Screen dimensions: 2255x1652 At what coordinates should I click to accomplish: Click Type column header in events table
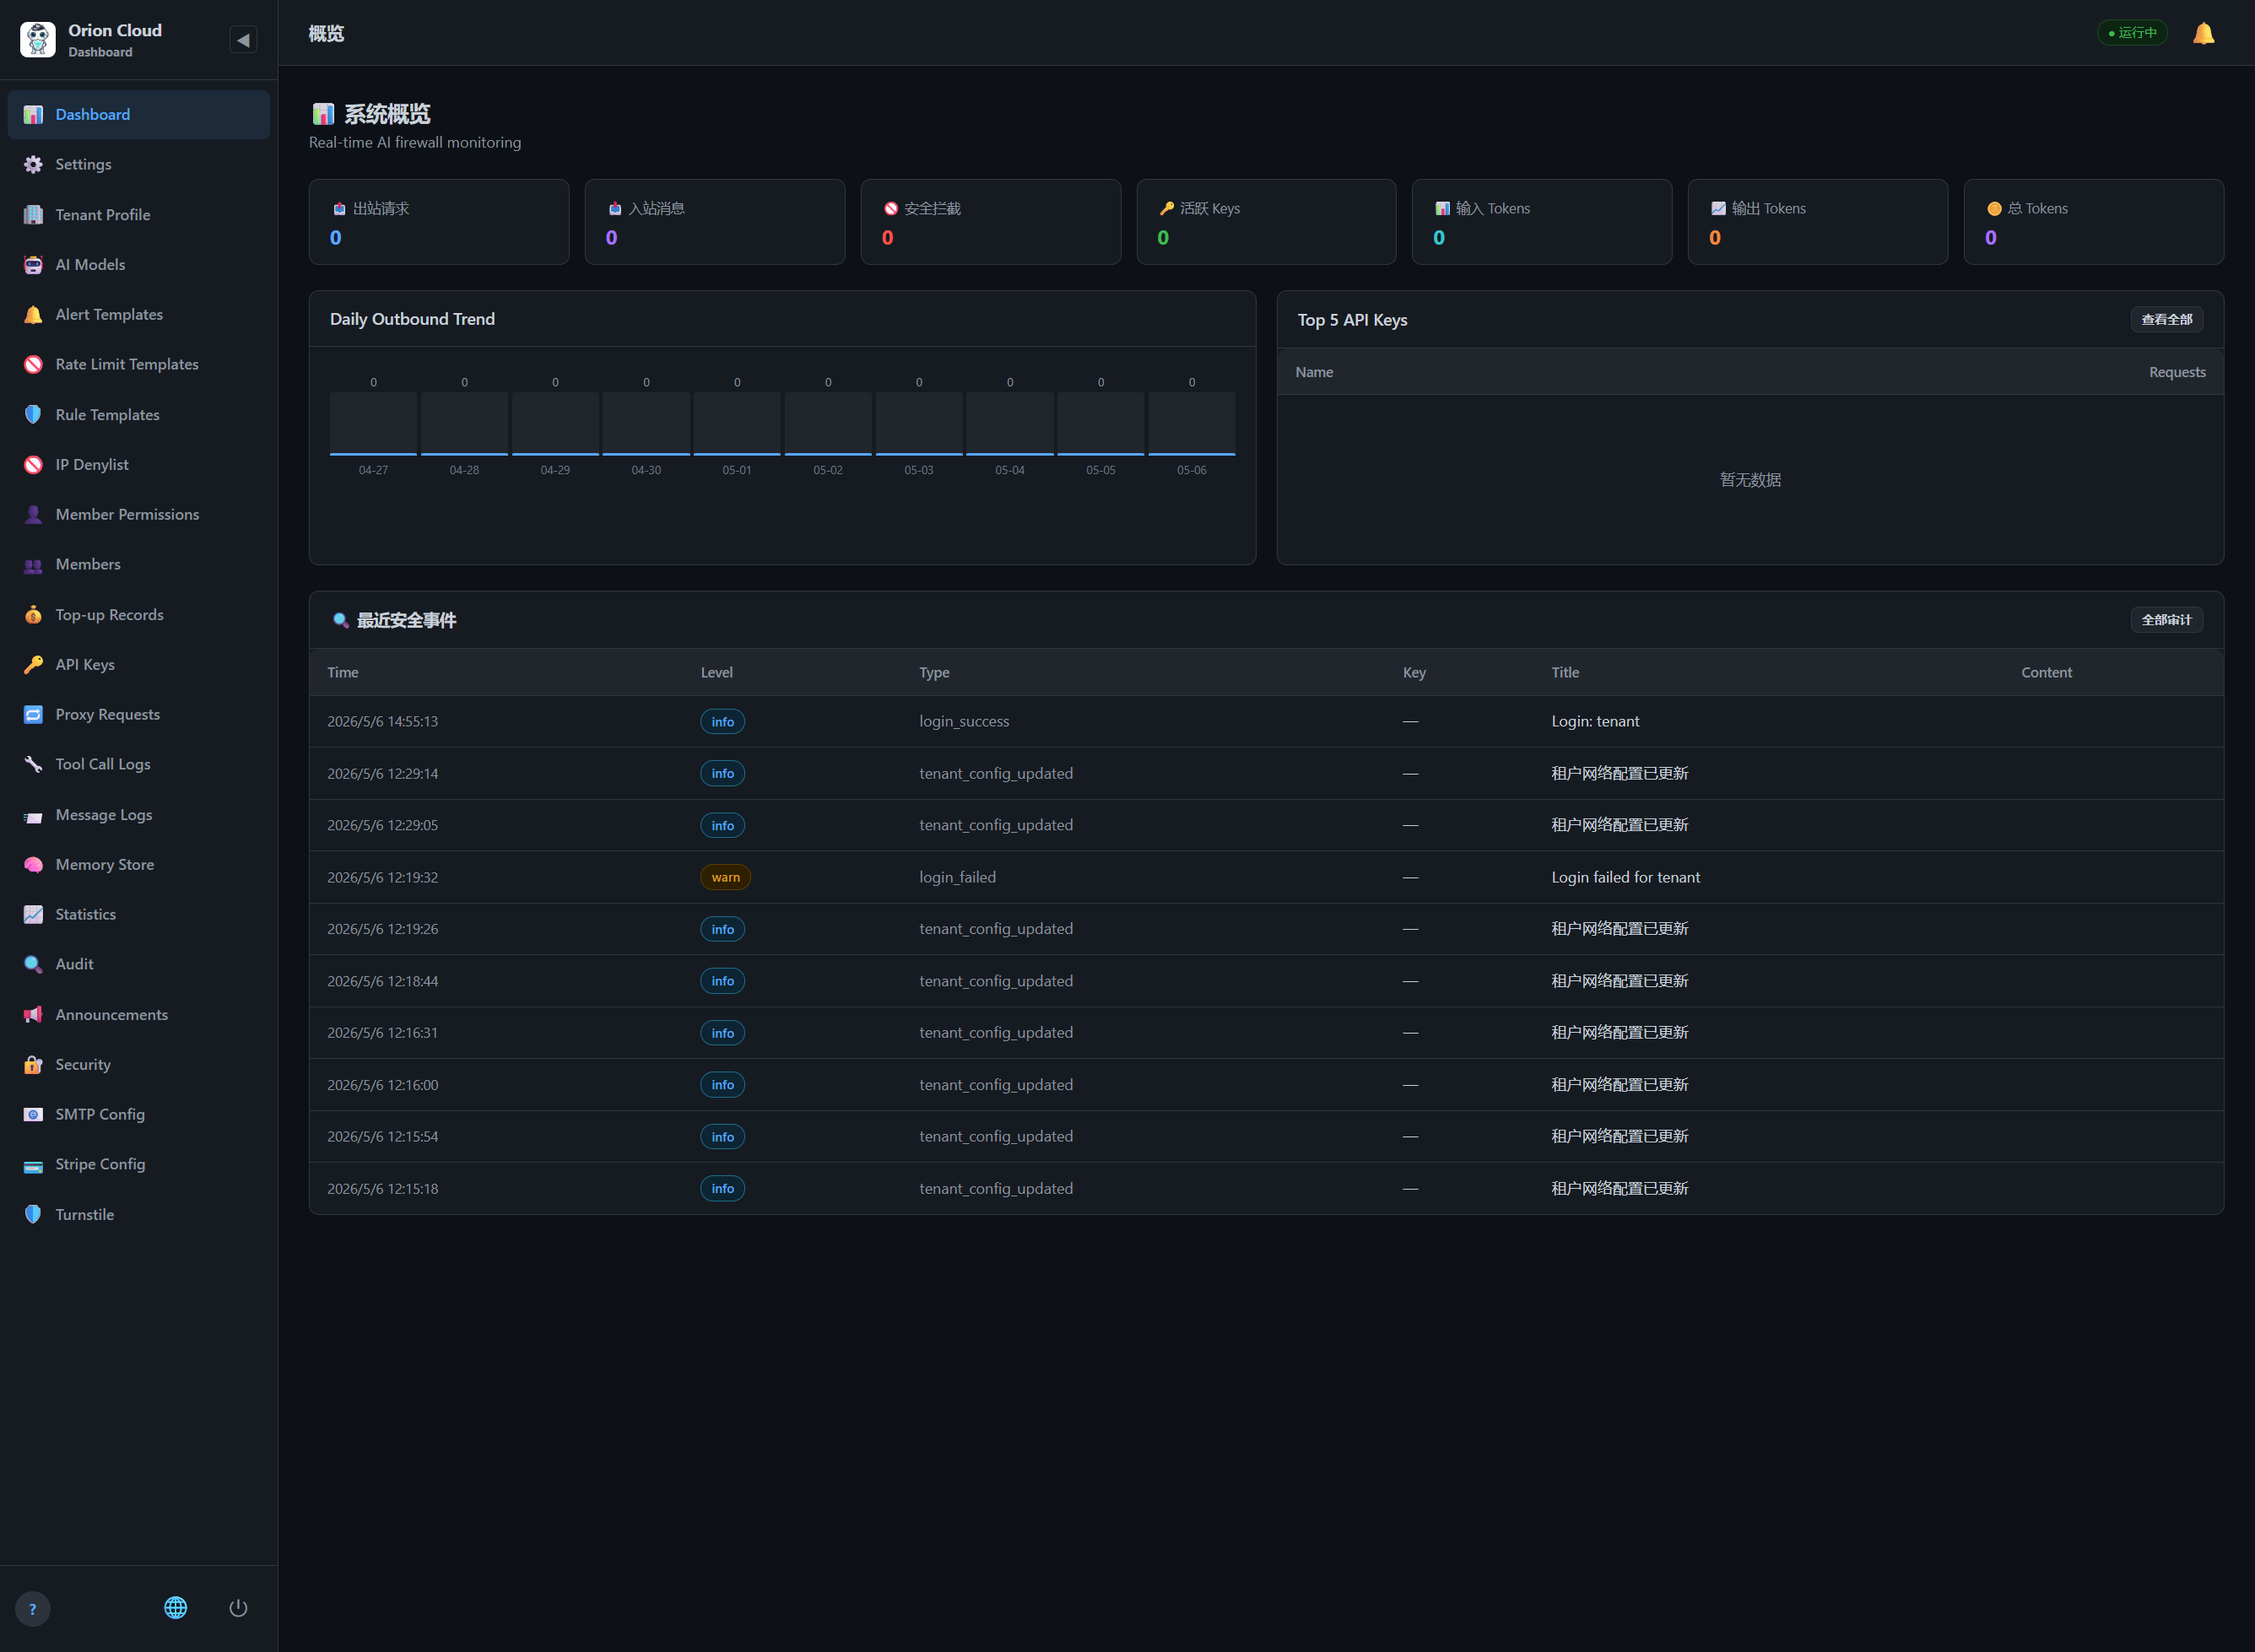click(x=934, y=673)
